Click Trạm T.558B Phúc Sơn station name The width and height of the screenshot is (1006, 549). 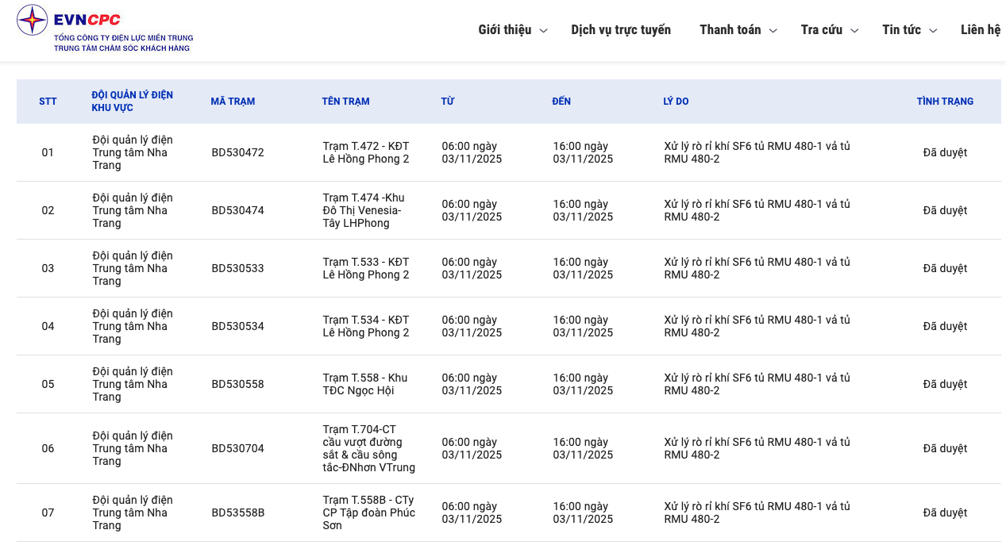pyautogui.click(x=368, y=513)
